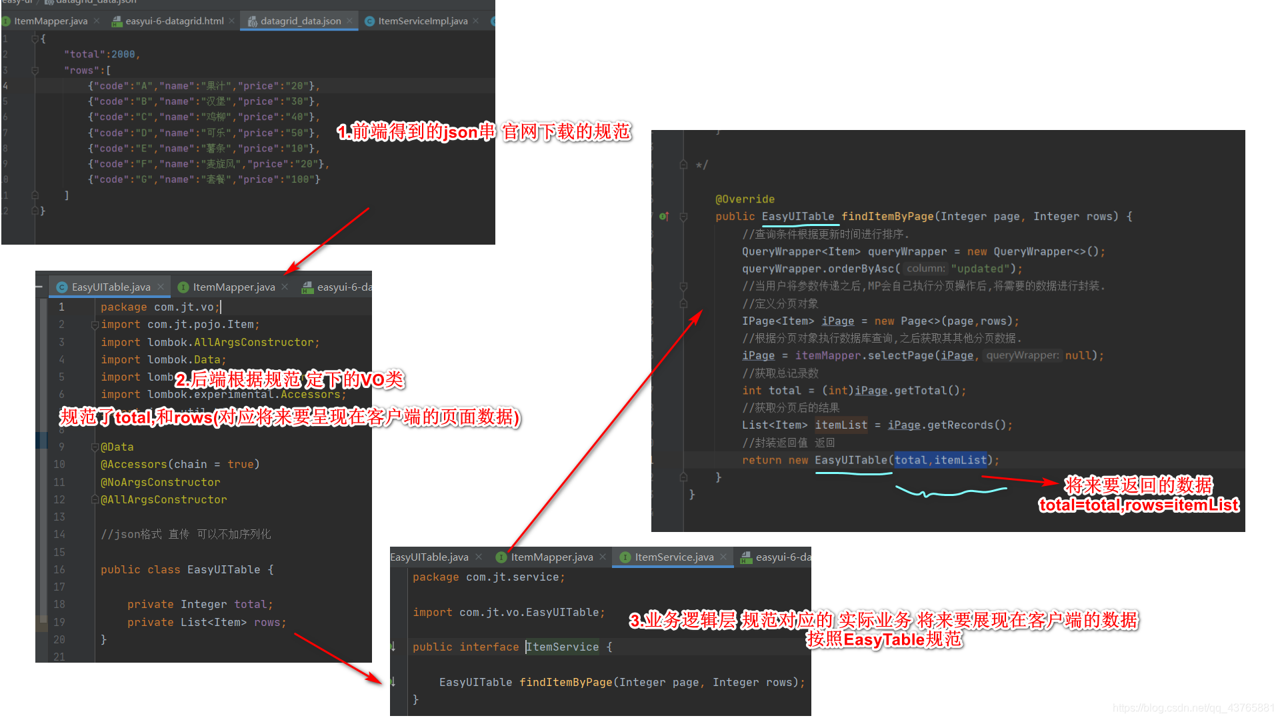Click the "total":2000 line in JSON
Viewport: 1280px width, 720px height.
tap(102, 55)
